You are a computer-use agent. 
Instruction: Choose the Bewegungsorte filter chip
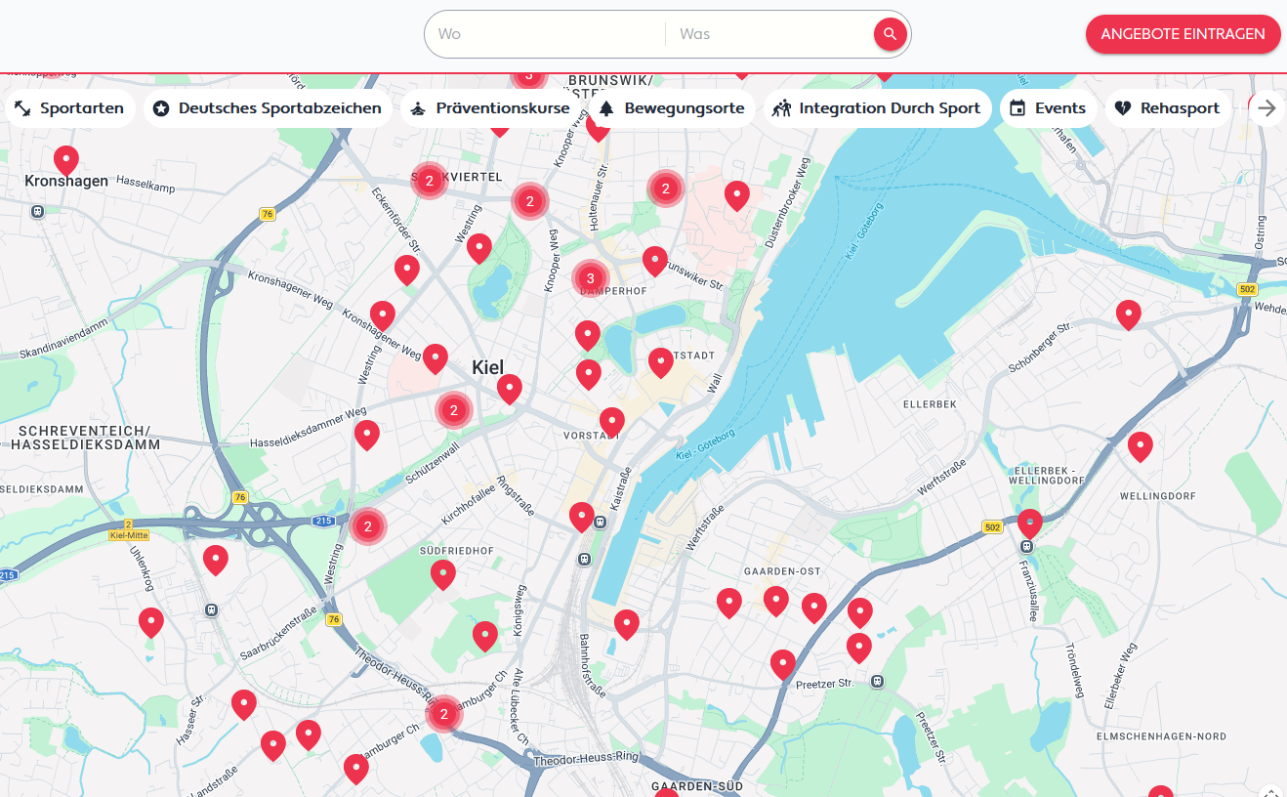tap(672, 108)
